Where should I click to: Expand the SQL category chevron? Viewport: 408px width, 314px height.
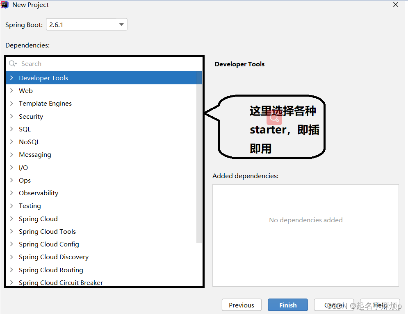11,129
